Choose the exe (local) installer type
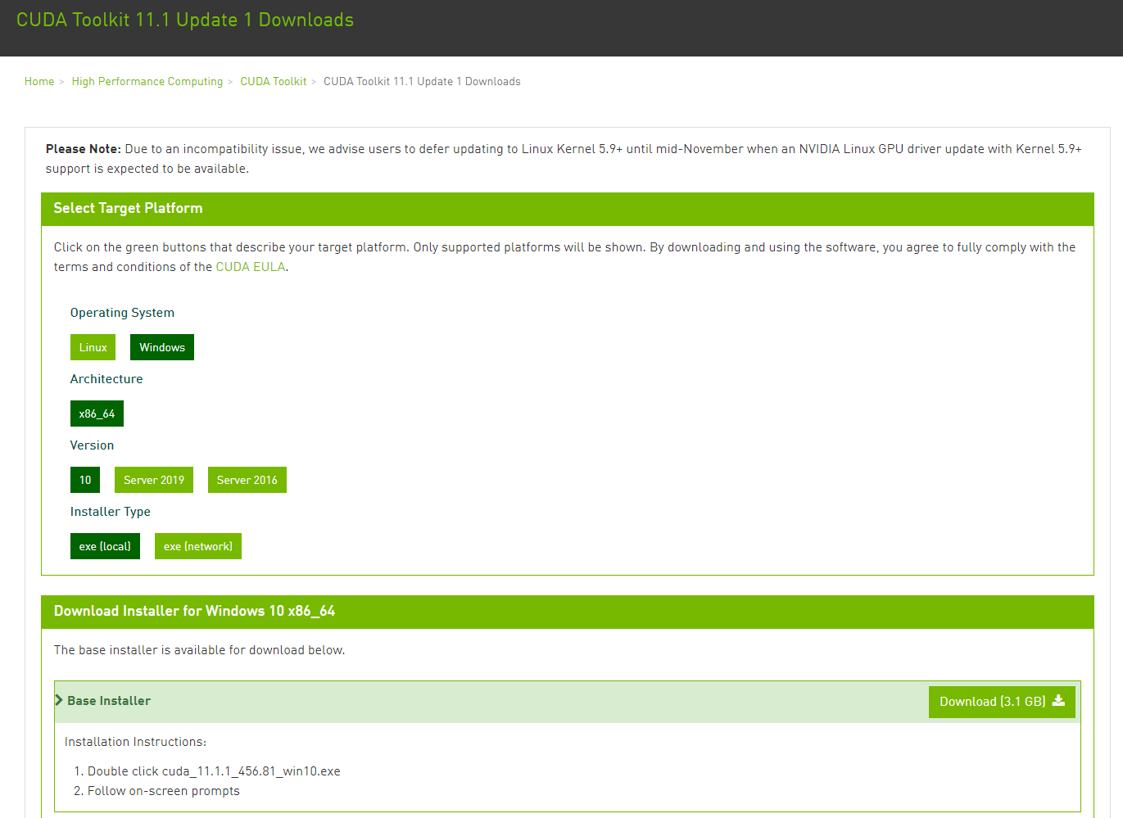The height and width of the screenshot is (818, 1123). (105, 546)
